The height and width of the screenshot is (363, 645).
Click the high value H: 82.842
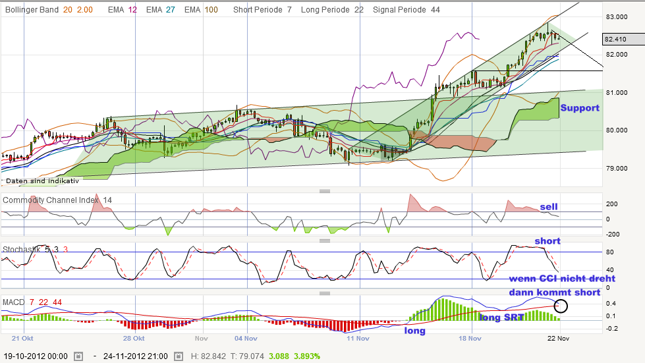[x=208, y=356]
